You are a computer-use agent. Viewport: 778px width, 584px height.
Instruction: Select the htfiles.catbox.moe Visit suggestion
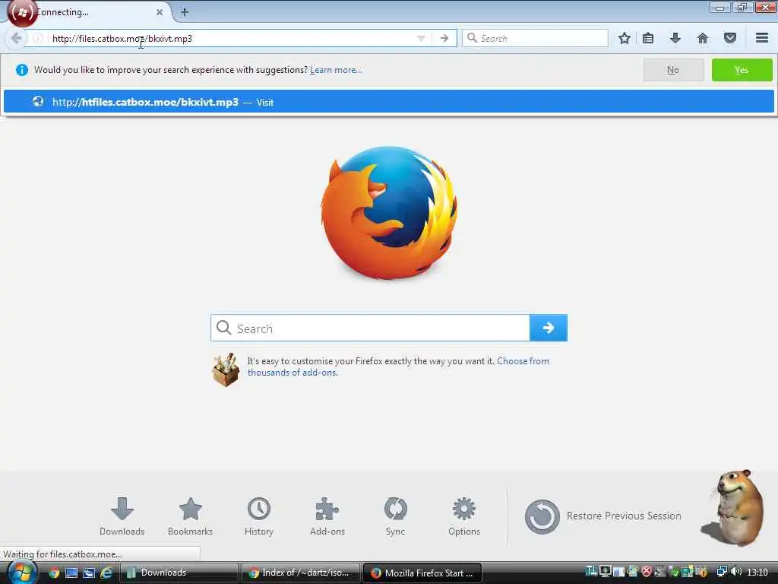388,102
